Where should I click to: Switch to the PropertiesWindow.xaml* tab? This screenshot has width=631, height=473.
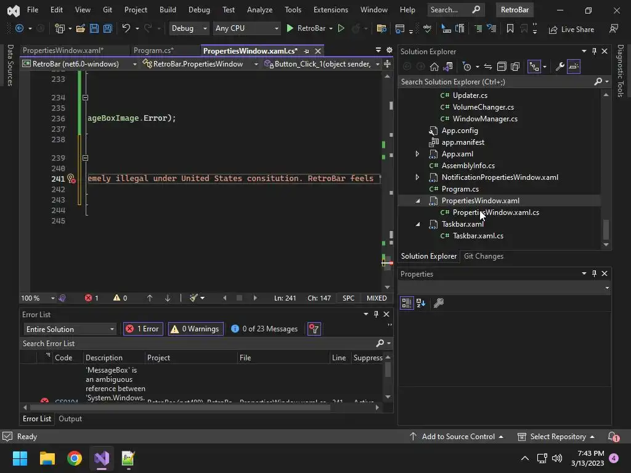[x=63, y=51]
